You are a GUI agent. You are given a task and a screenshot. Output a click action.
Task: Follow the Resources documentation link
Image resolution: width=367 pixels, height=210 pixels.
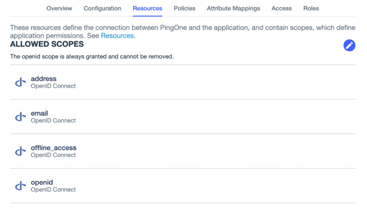pyautogui.click(x=117, y=36)
